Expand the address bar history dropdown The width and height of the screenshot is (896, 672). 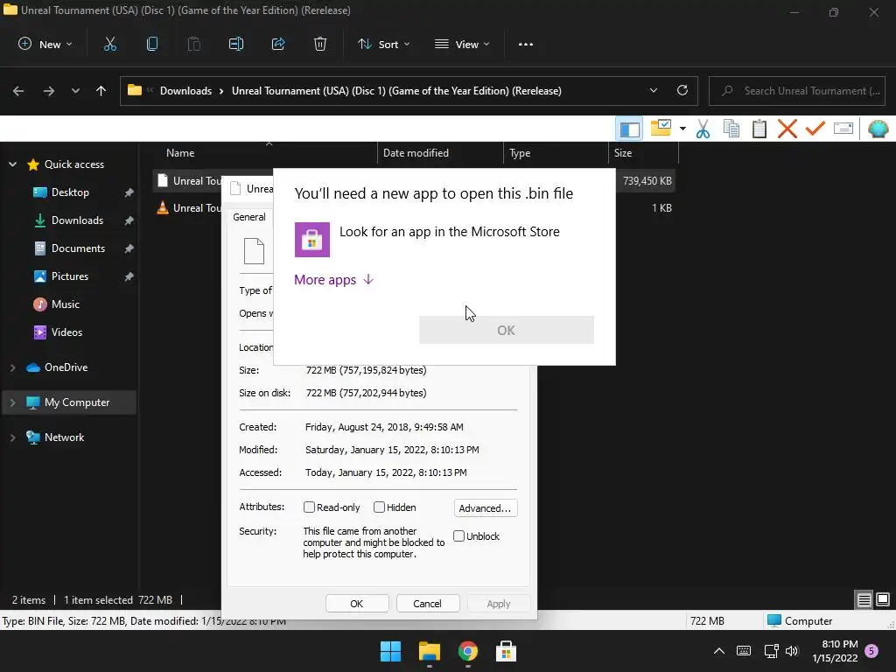[653, 90]
